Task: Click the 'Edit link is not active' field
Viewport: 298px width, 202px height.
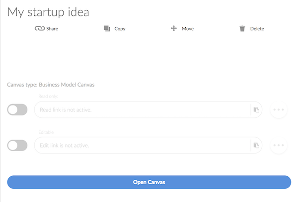Action: pos(142,146)
